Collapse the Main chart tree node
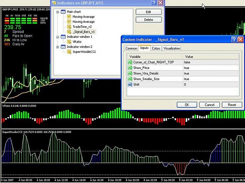The height and width of the screenshot is (183, 245). [58, 12]
